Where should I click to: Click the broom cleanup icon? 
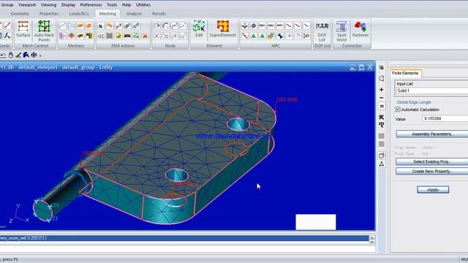18,56
